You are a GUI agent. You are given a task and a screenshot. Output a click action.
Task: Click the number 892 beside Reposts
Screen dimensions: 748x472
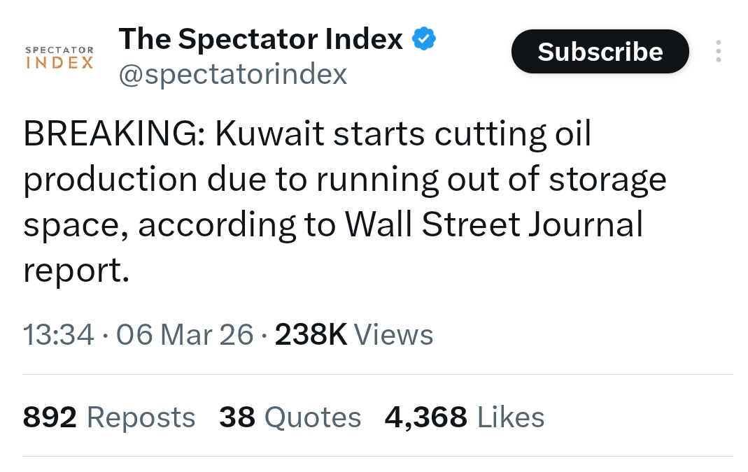tap(50, 417)
